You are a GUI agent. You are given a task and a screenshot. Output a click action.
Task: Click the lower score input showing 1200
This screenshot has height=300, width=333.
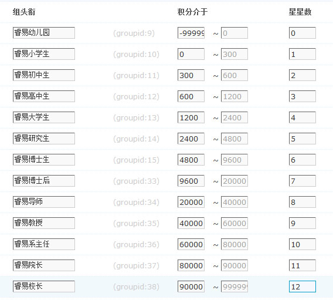pos(191,117)
